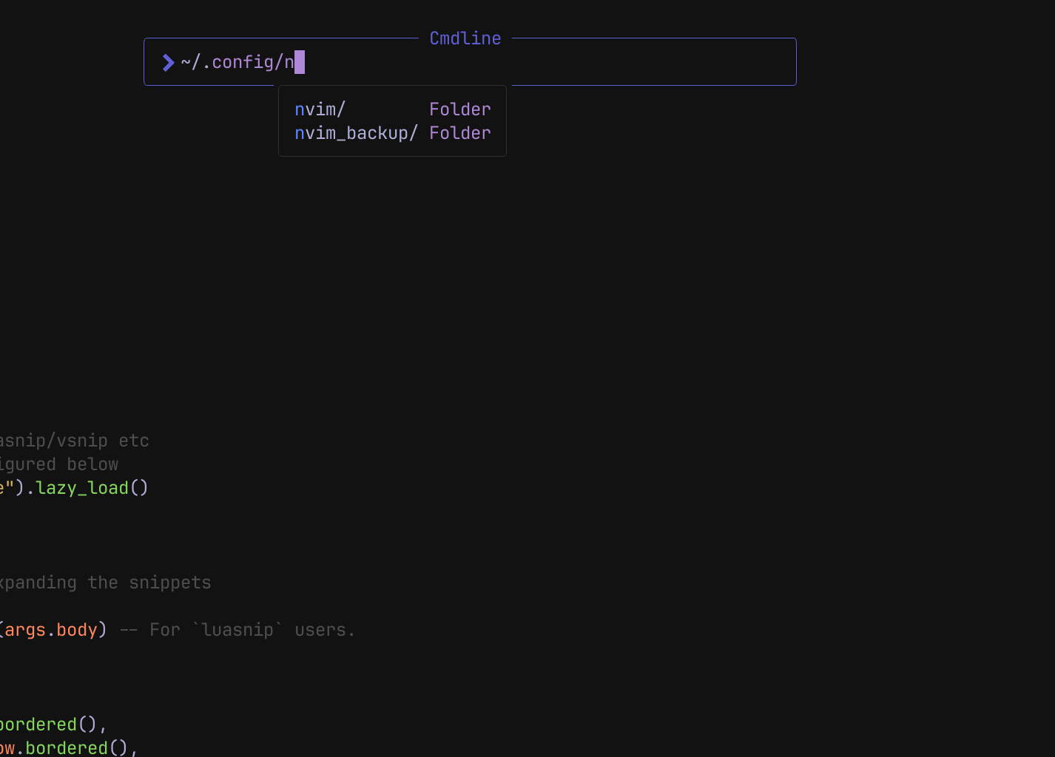This screenshot has width=1055, height=757.
Task: Select the nvim_backup/ completion entry
Action: [x=356, y=133]
